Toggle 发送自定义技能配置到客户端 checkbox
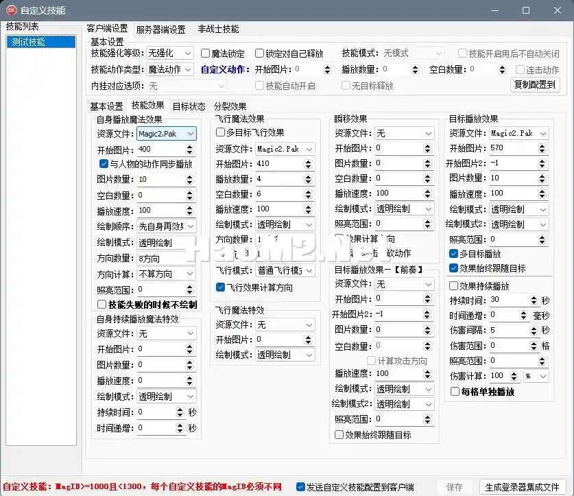574x496 pixels. (x=355, y=487)
